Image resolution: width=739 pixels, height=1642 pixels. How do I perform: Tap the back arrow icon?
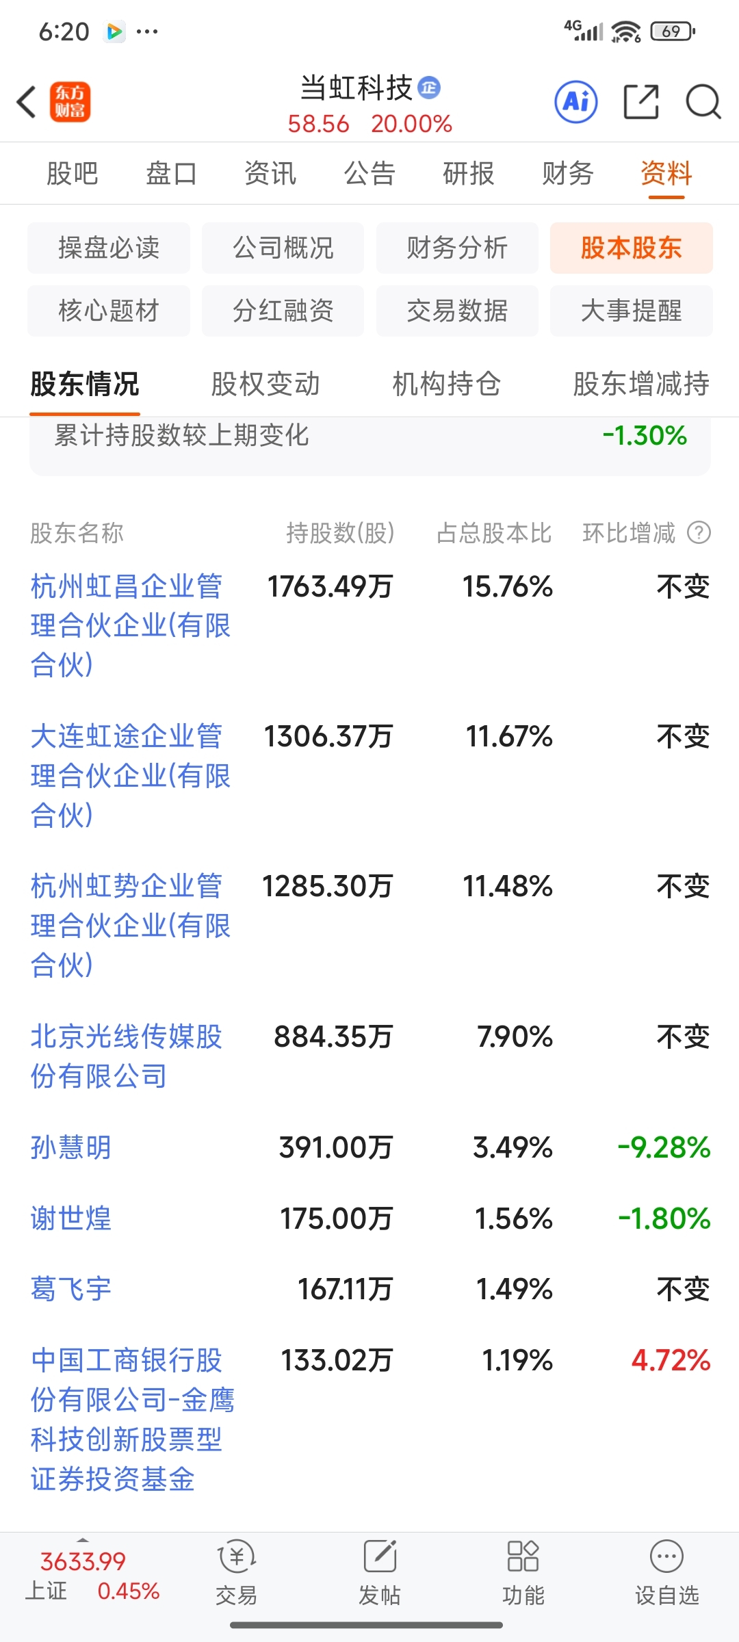point(26,103)
